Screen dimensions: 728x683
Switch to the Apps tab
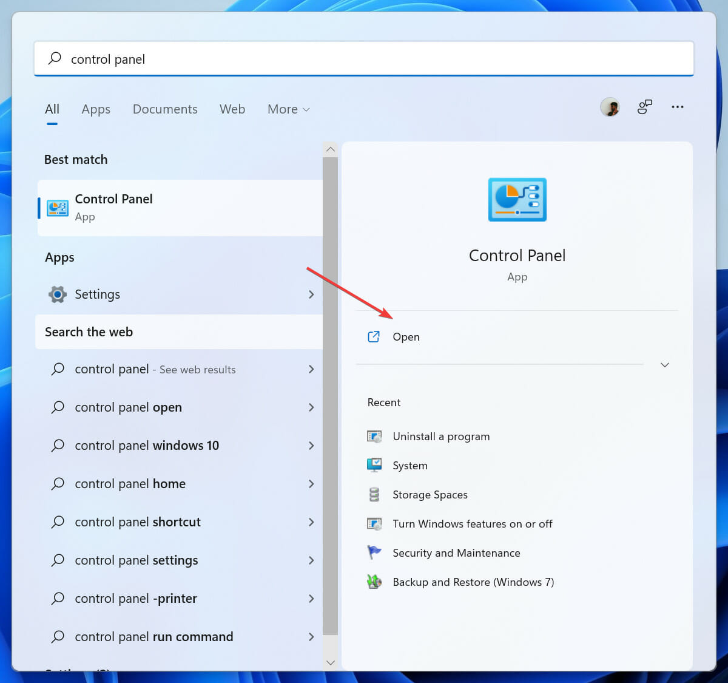coord(96,109)
